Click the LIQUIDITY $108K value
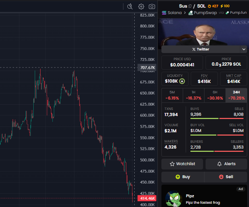249x207 pixels. click(171, 81)
